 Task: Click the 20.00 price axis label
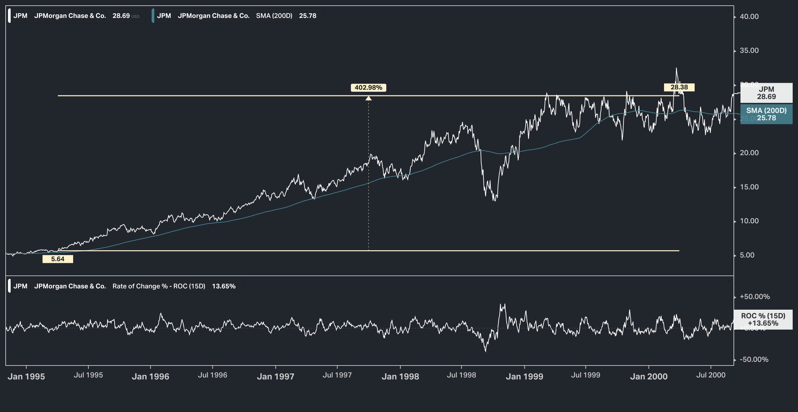(749, 153)
